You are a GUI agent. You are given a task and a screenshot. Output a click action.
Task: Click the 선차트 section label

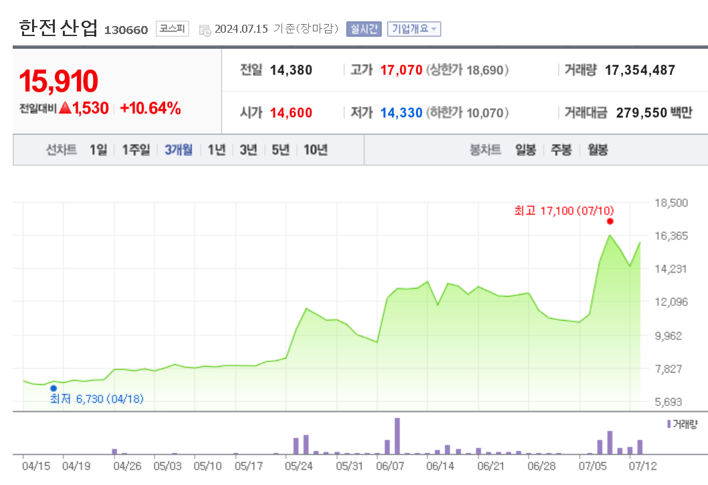pyautogui.click(x=62, y=150)
